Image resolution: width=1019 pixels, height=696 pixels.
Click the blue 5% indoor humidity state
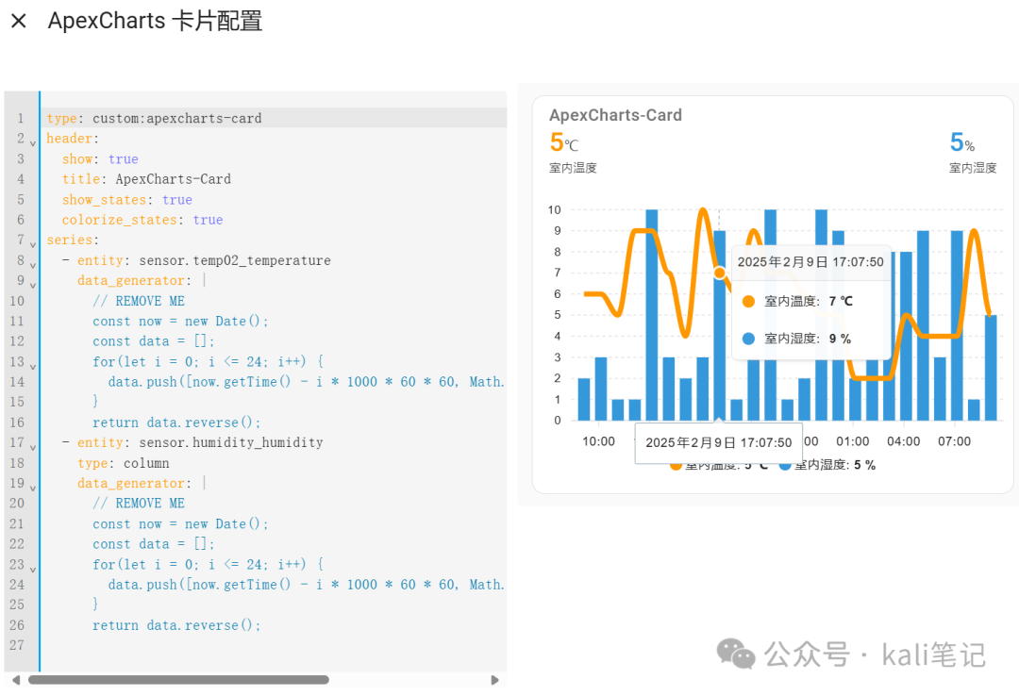(961, 142)
